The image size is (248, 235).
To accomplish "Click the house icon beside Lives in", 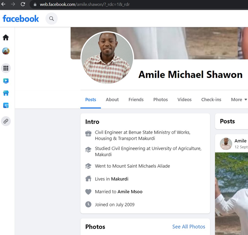I will [88, 179].
